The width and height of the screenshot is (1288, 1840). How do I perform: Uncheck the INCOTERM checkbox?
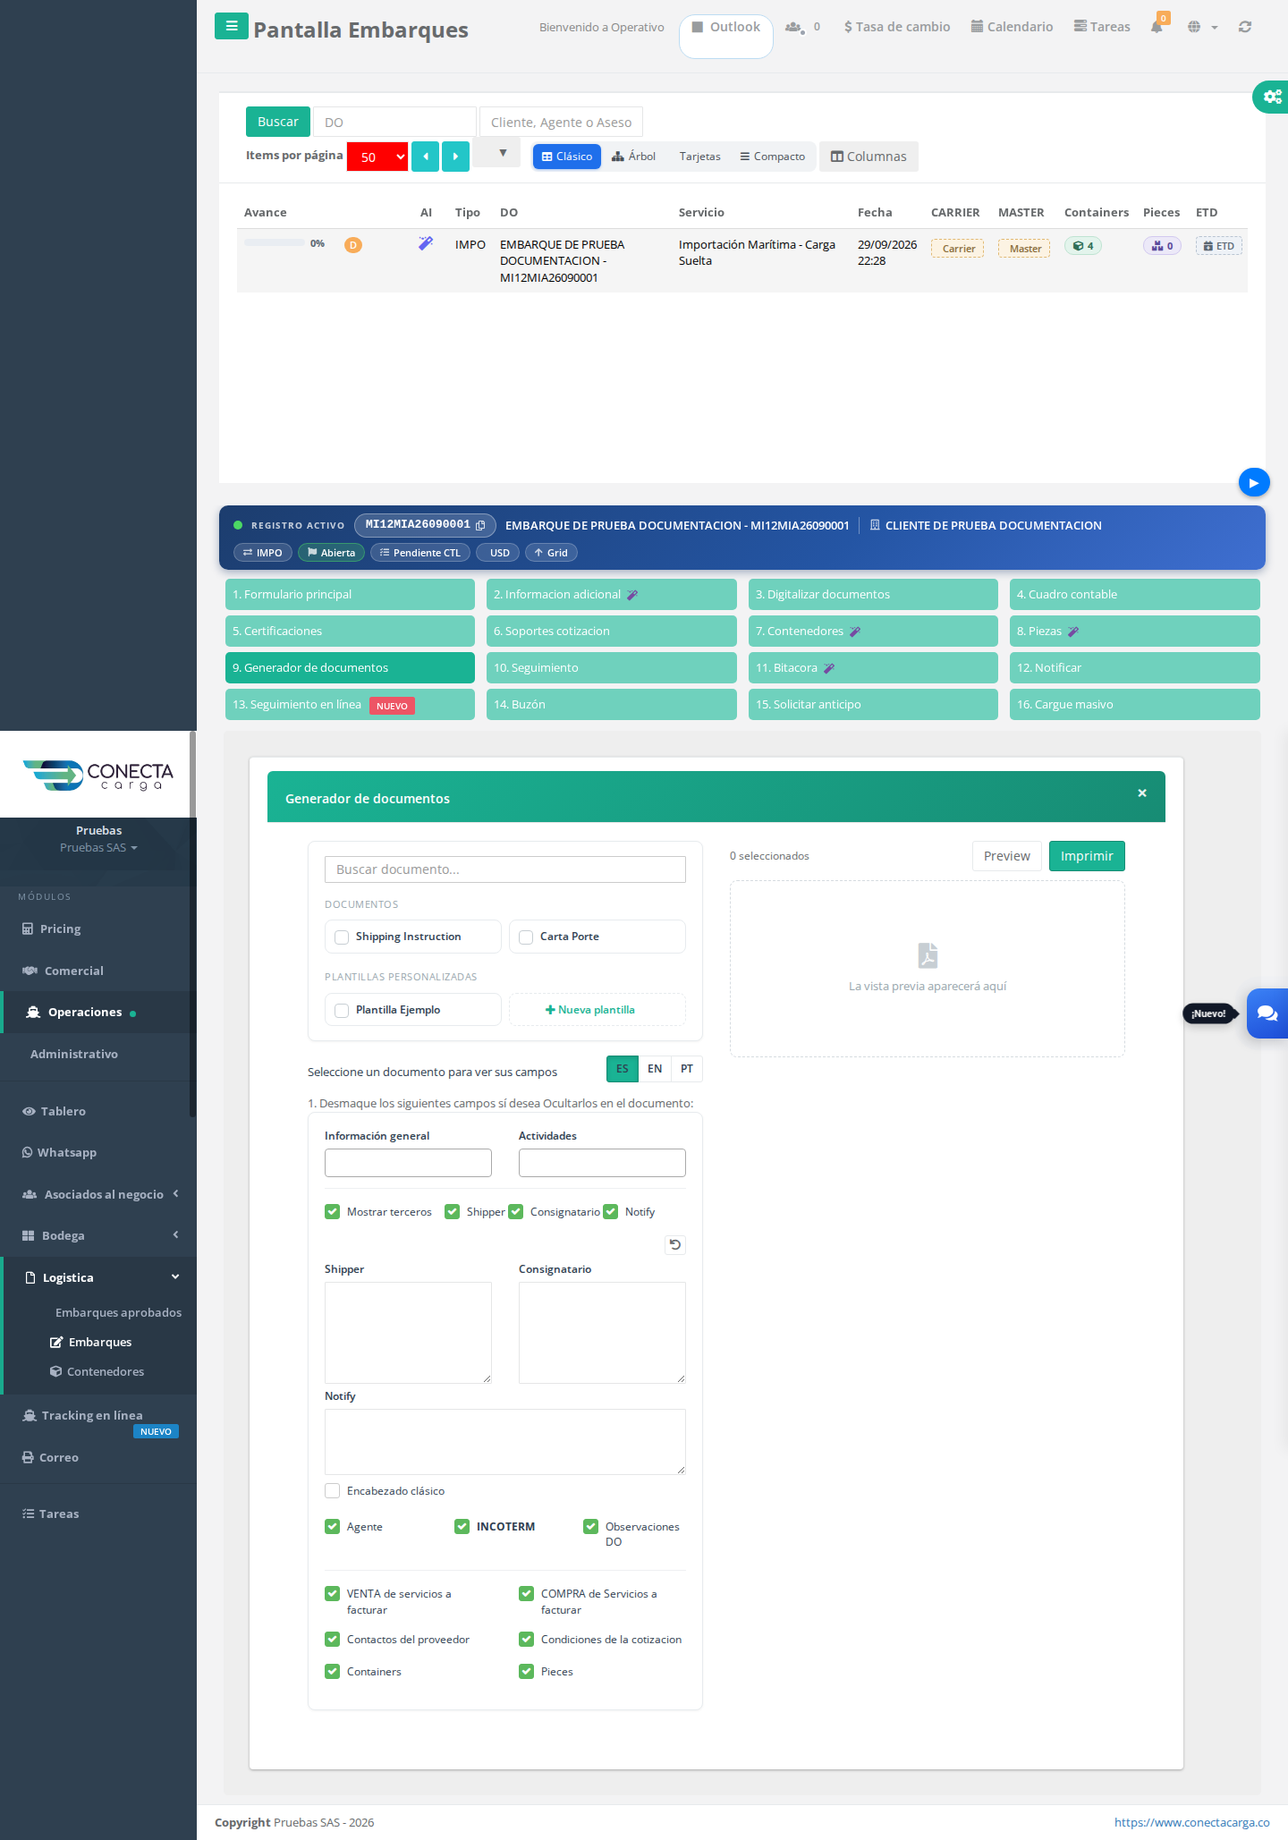click(x=462, y=1526)
